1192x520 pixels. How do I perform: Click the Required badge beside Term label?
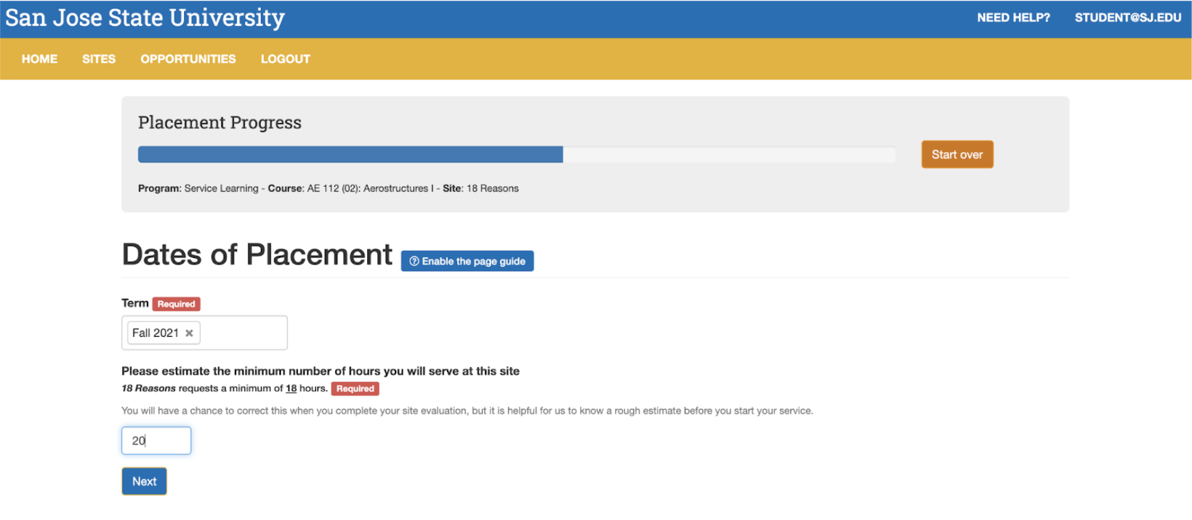pos(176,304)
